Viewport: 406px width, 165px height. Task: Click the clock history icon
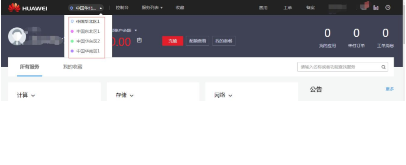[388, 8]
